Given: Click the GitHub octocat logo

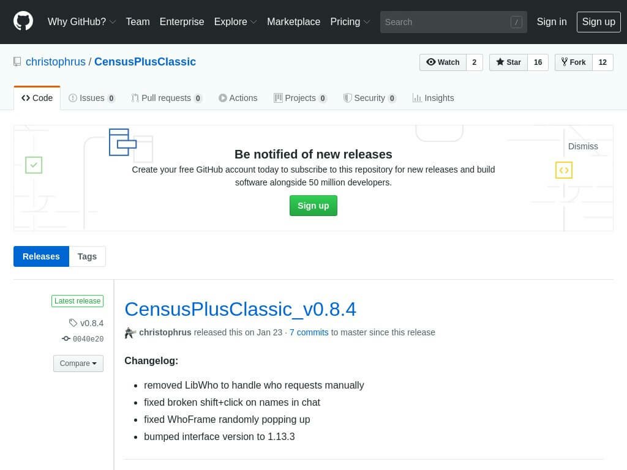Looking at the screenshot, I should [23, 21].
